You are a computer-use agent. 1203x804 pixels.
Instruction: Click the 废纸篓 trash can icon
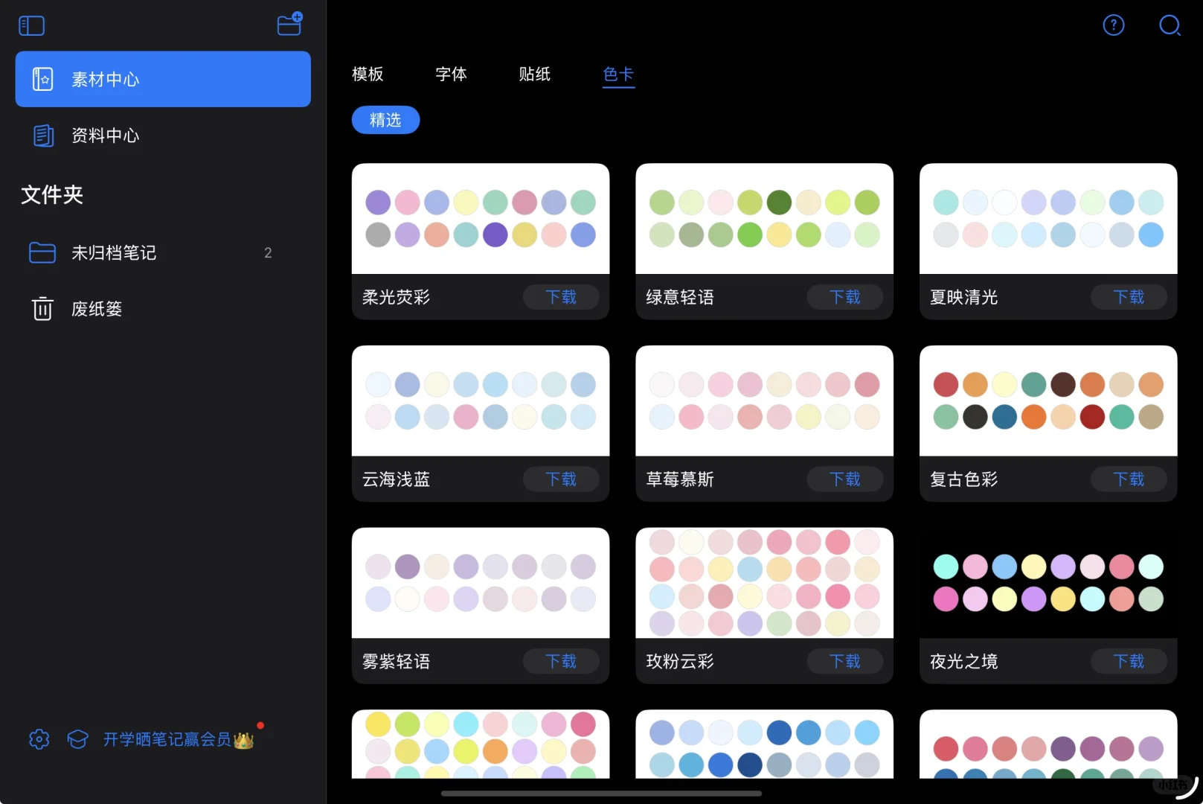pos(42,308)
